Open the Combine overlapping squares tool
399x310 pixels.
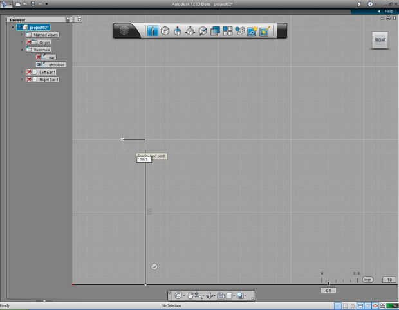tap(216, 31)
